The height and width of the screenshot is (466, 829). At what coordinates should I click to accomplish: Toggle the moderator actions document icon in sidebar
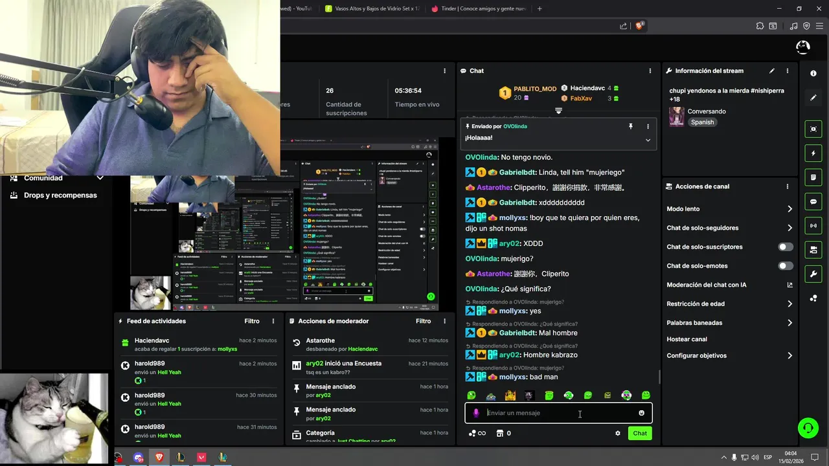[813, 177]
